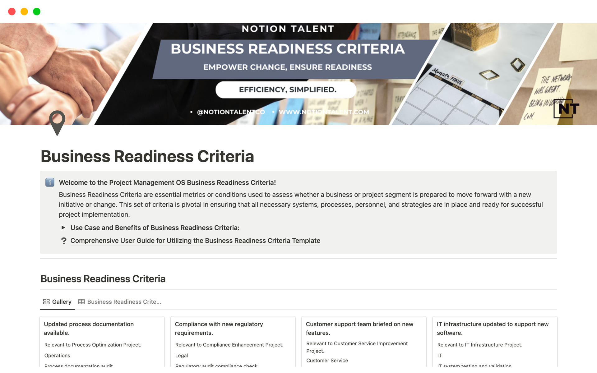Click the green fullscreen window button
Screen dimensions: 597x373
37,12
